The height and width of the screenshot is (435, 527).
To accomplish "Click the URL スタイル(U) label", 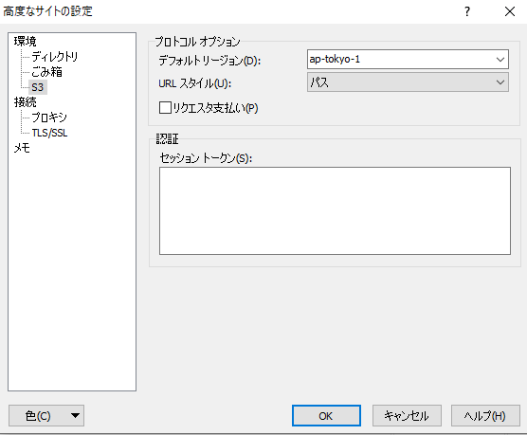I will 195,83.
